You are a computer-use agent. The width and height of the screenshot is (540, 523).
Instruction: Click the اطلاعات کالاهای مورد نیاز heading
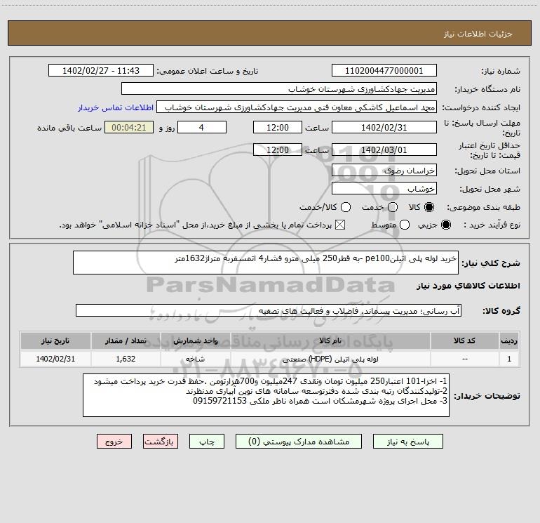tap(468, 286)
